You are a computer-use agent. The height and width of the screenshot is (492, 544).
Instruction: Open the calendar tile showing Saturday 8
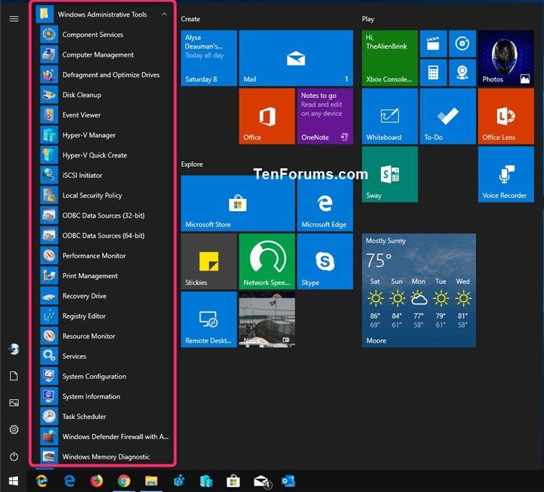[x=209, y=58]
